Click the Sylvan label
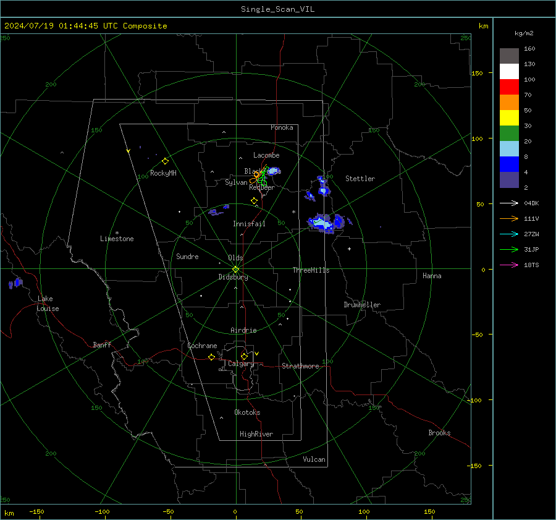The width and height of the screenshot is (556, 520). click(x=236, y=182)
